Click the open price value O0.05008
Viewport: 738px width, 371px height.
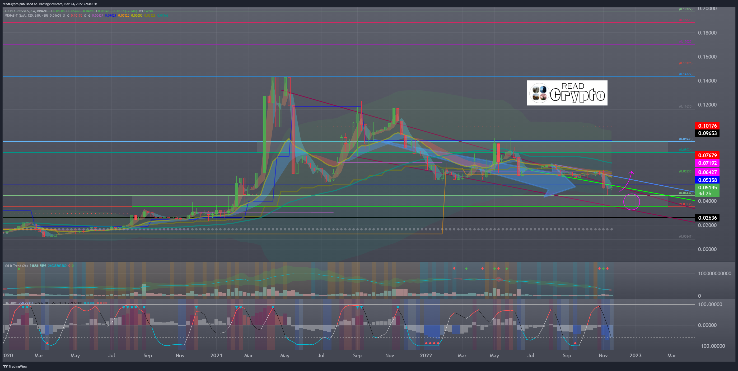pos(58,11)
